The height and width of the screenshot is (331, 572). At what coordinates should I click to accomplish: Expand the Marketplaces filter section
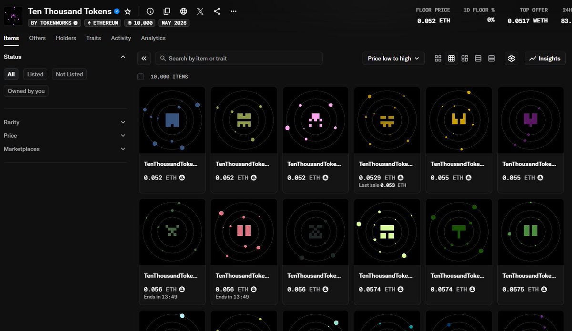pos(65,149)
